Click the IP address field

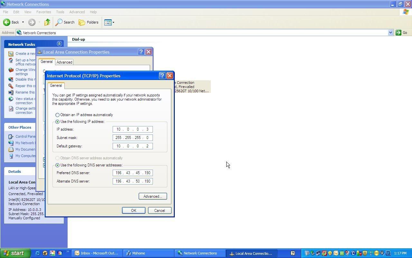click(133, 129)
